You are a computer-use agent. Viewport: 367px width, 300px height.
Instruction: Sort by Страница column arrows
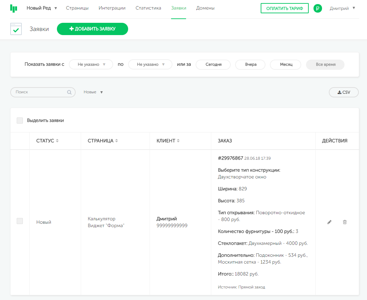click(117, 141)
